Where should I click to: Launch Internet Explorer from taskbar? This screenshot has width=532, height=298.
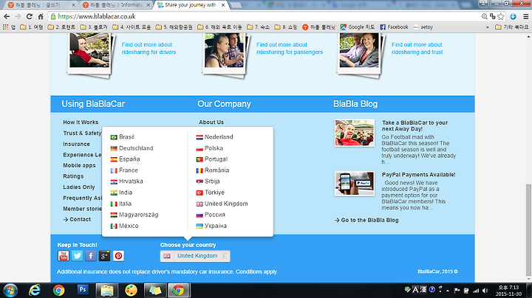[x=34, y=290]
